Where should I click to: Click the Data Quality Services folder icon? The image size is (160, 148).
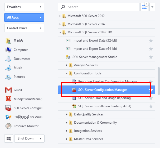tap(71, 114)
